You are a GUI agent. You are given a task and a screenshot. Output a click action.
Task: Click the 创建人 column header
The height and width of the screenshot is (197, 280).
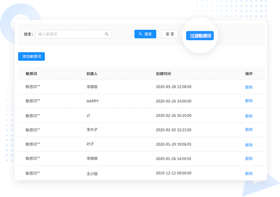pyautogui.click(x=92, y=74)
